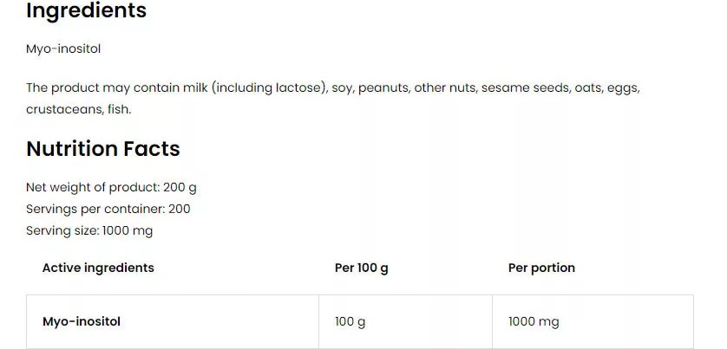This screenshot has width=727, height=349.
Task: Click the Per portion column header
Action: pos(541,268)
